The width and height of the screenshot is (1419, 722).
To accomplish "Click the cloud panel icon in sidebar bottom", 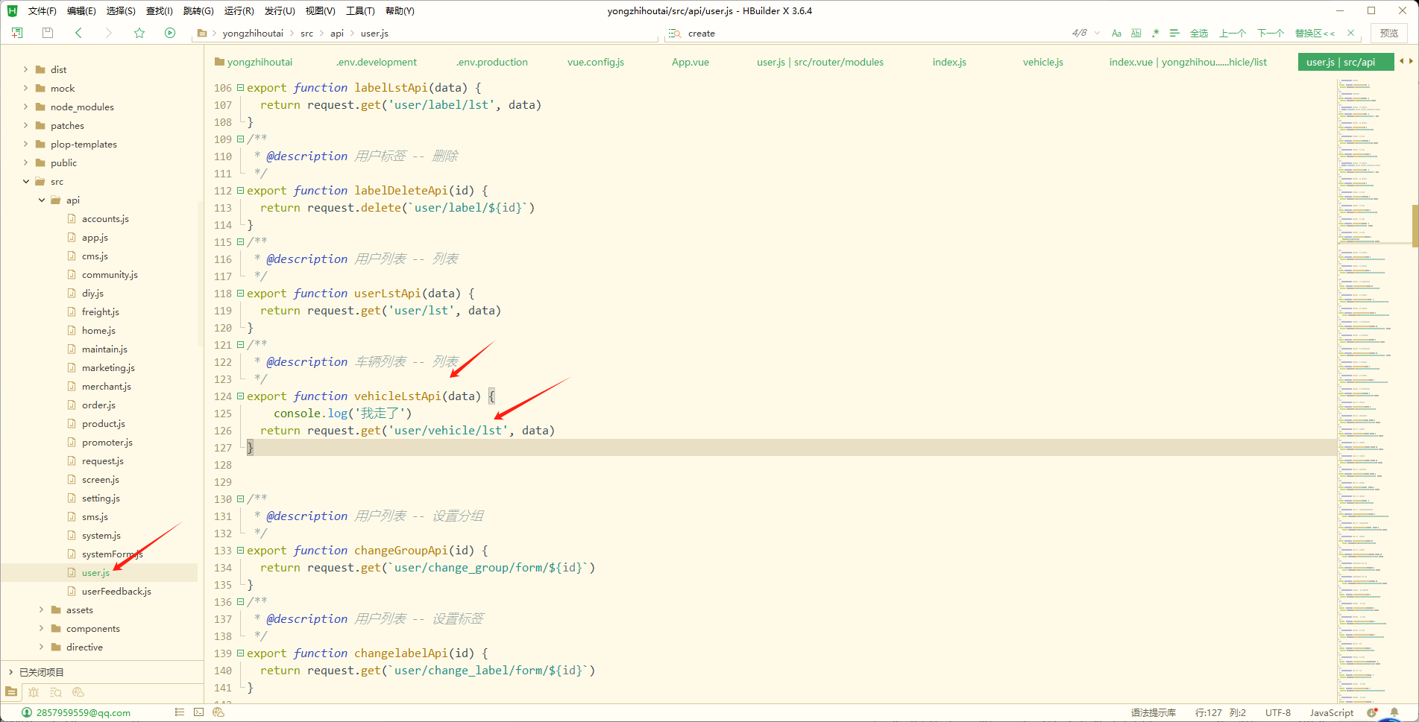I will pyautogui.click(x=78, y=692).
